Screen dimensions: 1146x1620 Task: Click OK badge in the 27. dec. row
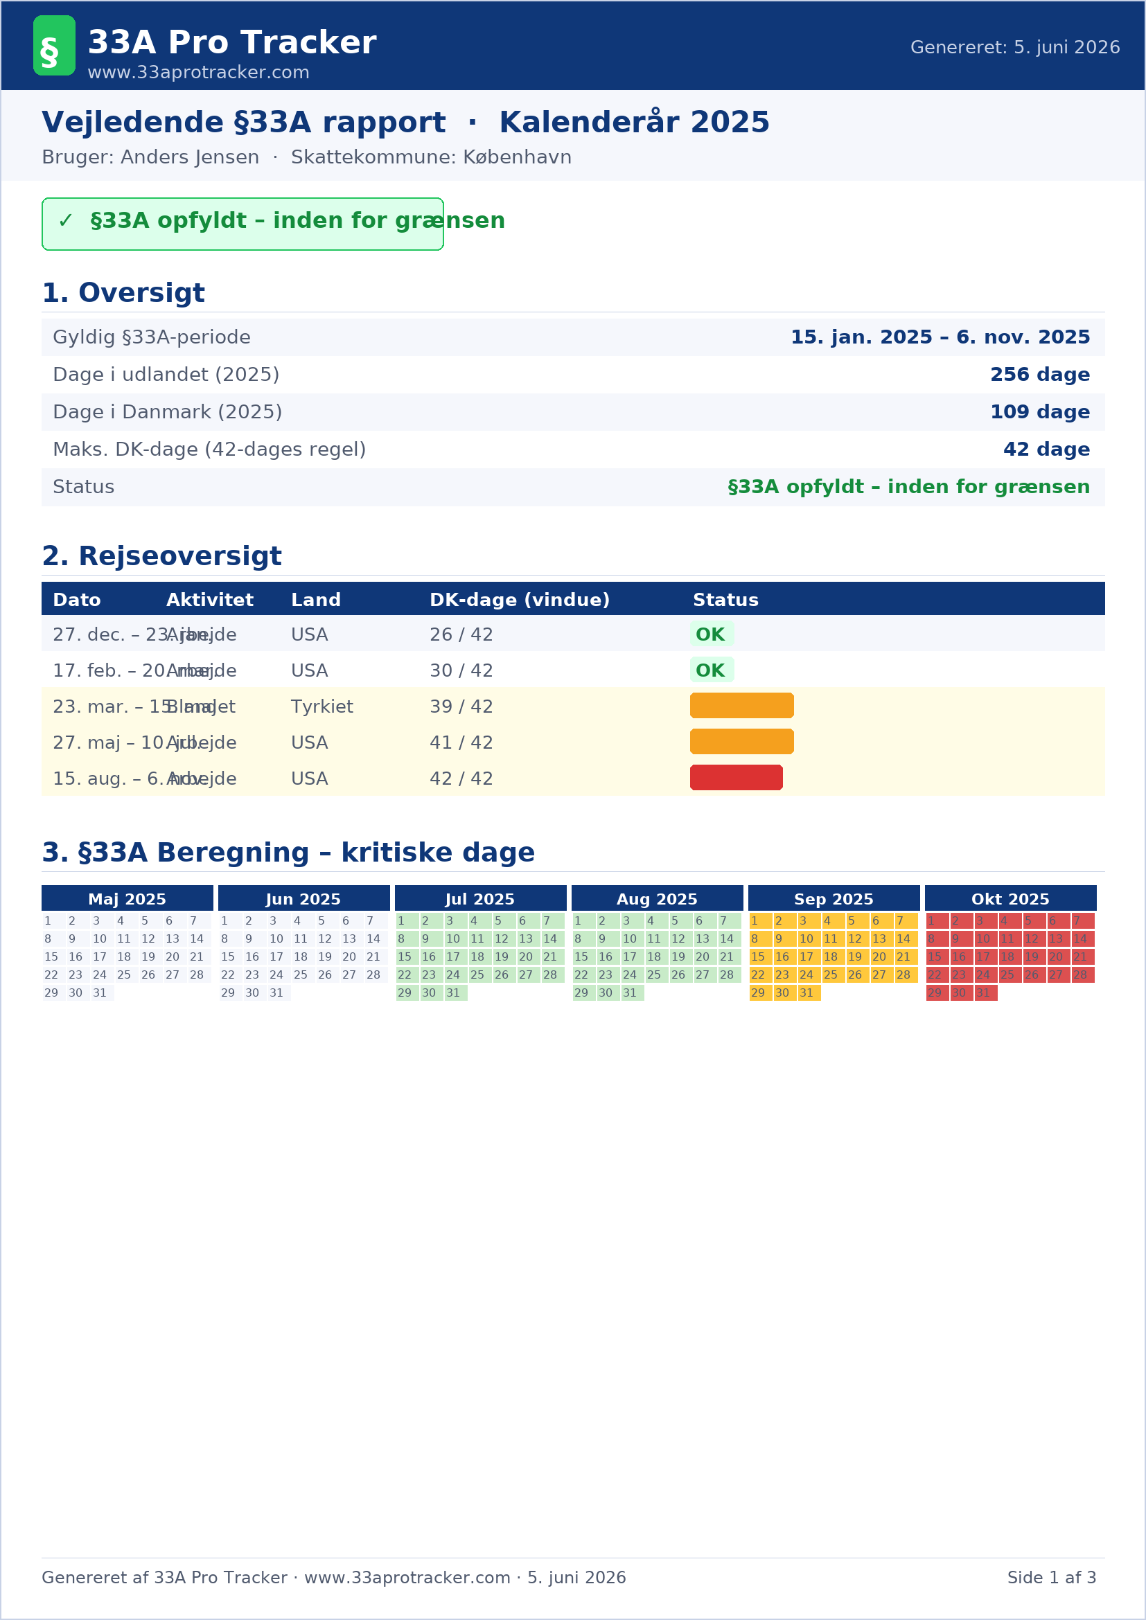tap(712, 634)
